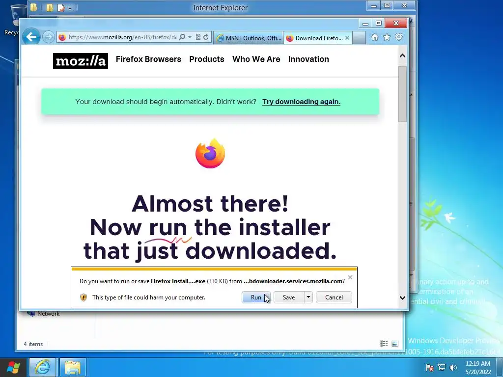Run the Firefox installer
Image resolution: width=503 pixels, height=377 pixels.
pos(256,297)
